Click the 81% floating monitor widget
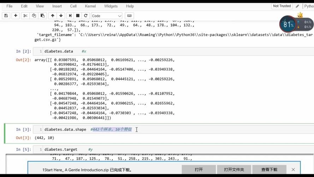This screenshot has height=177, width=314. [x=288, y=24]
